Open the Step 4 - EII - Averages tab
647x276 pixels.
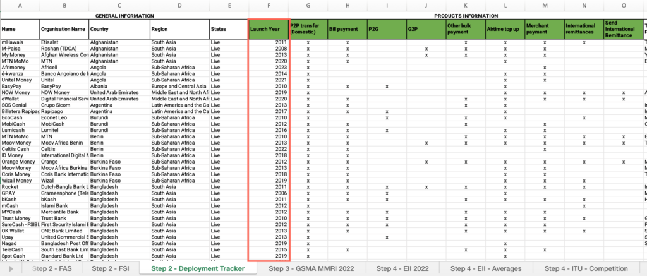click(486, 268)
